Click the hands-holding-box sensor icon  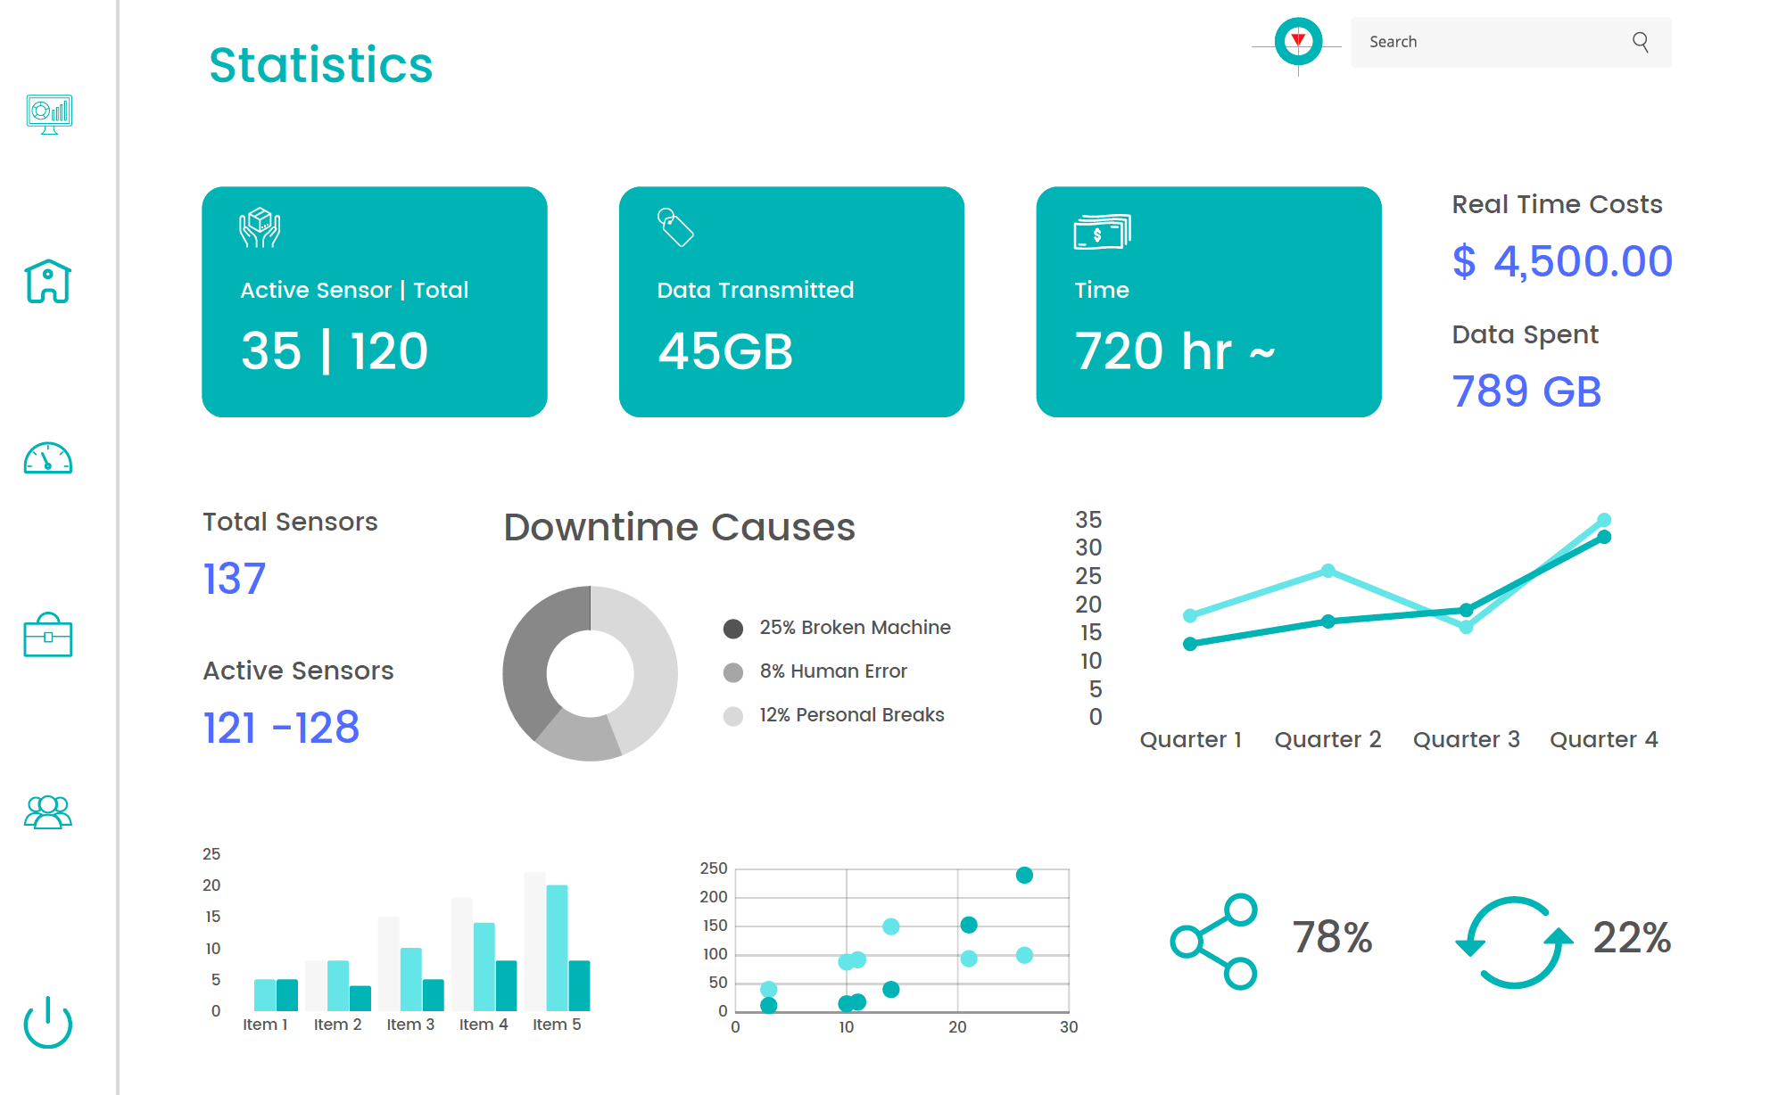(260, 228)
